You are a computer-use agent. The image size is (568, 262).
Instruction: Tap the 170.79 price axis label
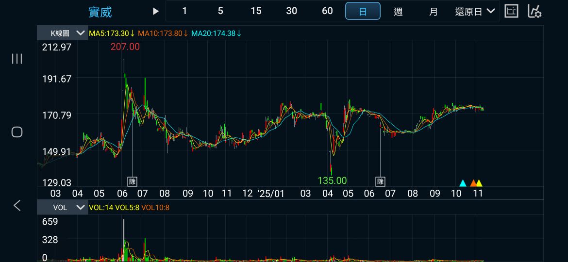coord(57,115)
